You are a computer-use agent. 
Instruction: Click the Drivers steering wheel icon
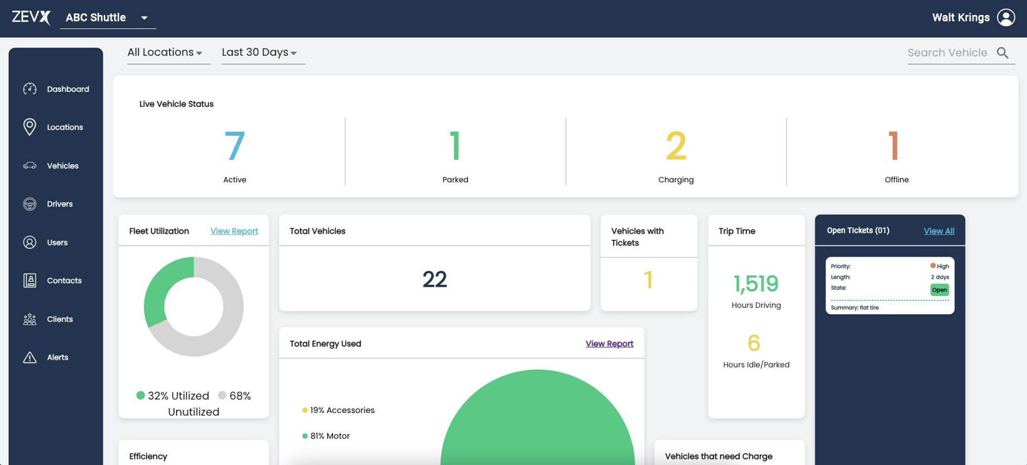click(29, 204)
